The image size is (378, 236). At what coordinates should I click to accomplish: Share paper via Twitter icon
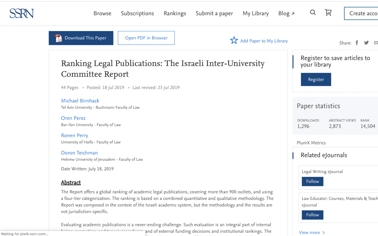click(366, 43)
